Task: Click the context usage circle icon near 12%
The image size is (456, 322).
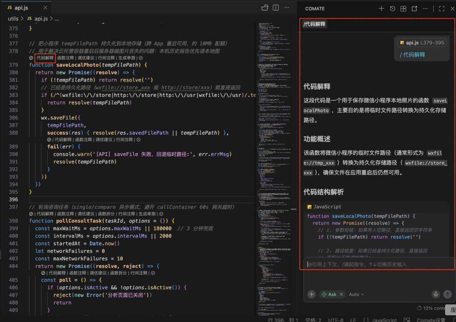Action: 419,308
